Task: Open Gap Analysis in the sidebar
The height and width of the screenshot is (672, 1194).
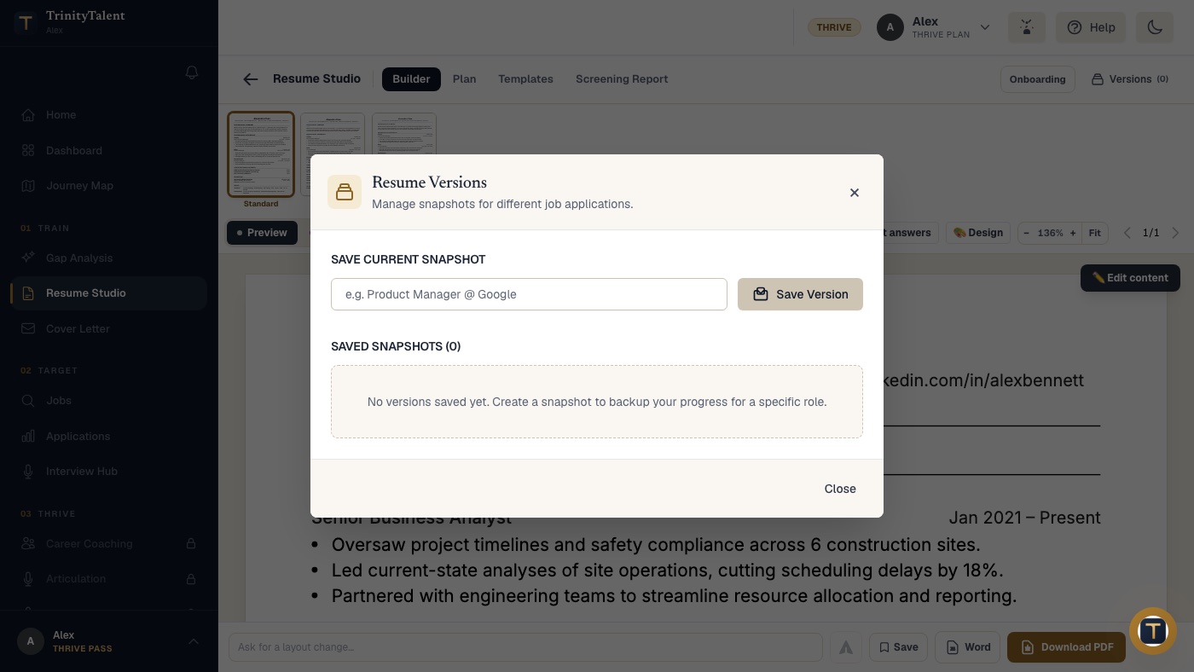Action: point(109,258)
